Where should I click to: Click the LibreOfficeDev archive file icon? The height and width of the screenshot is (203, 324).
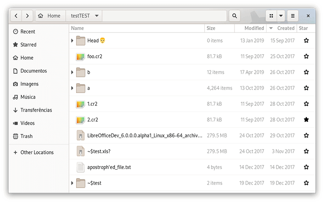(80, 136)
